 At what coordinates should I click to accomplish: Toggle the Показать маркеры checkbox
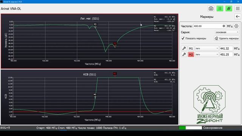pyautogui.click(x=183, y=38)
